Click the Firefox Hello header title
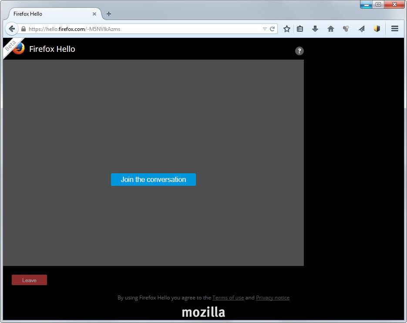407x323 pixels. coord(52,49)
